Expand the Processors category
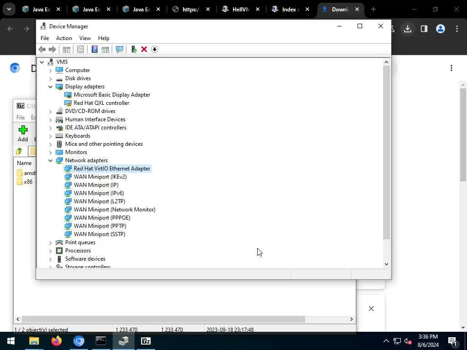Image resolution: width=467 pixels, height=350 pixels. point(50,251)
